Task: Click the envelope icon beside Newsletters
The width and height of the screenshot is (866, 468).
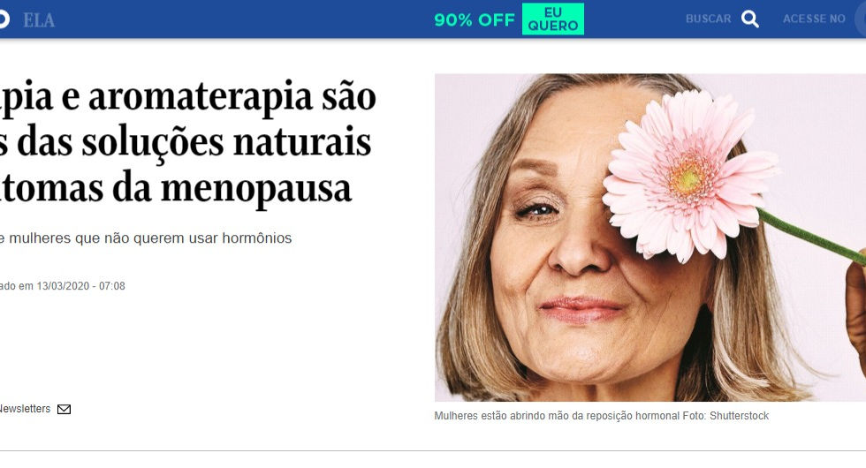Action: coord(64,409)
